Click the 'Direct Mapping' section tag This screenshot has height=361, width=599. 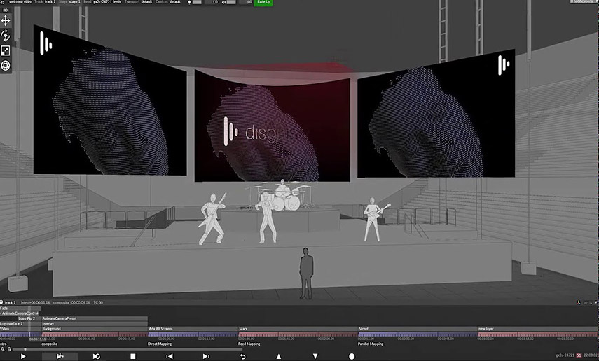[160, 344]
